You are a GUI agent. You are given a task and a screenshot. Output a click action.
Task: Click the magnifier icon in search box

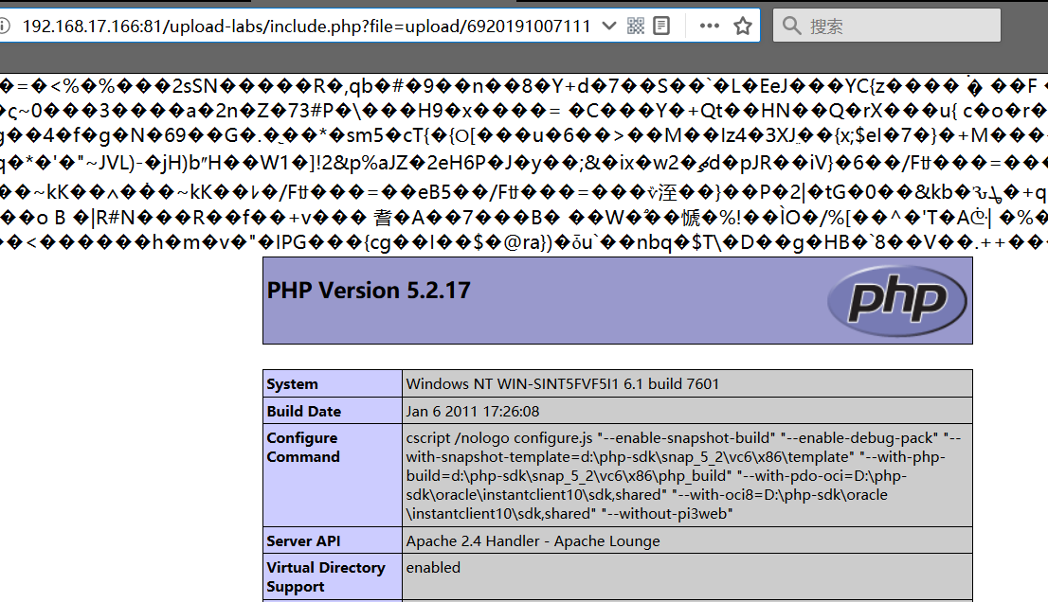pos(792,27)
